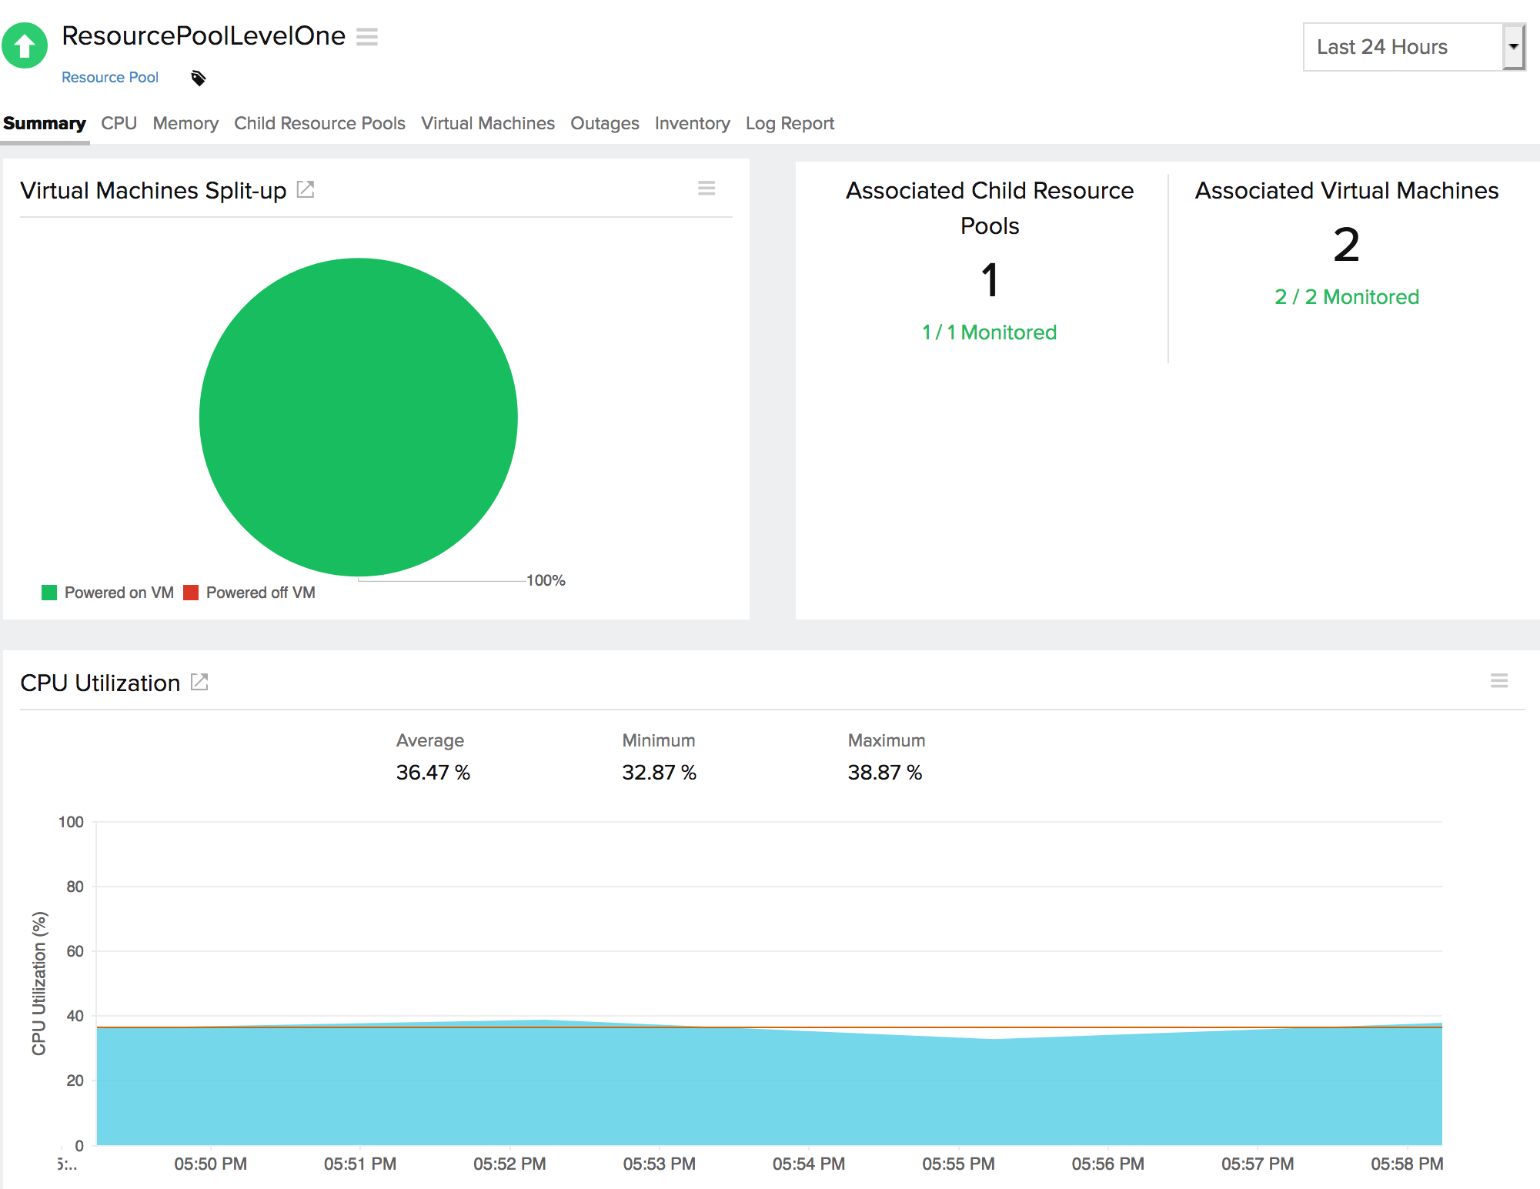The width and height of the screenshot is (1540, 1189).
Task: Select the green 100% pie slice
Action: (359, 416)
